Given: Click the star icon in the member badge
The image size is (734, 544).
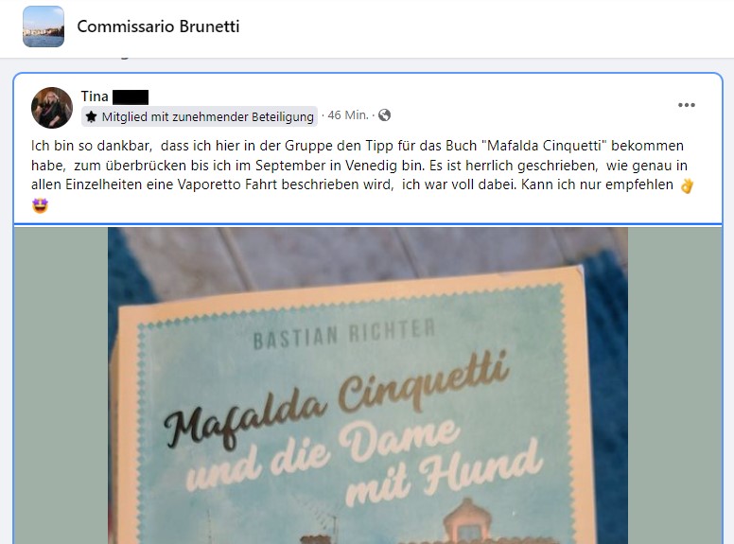Looking at the screenshot, I should (x=92, y=116).
